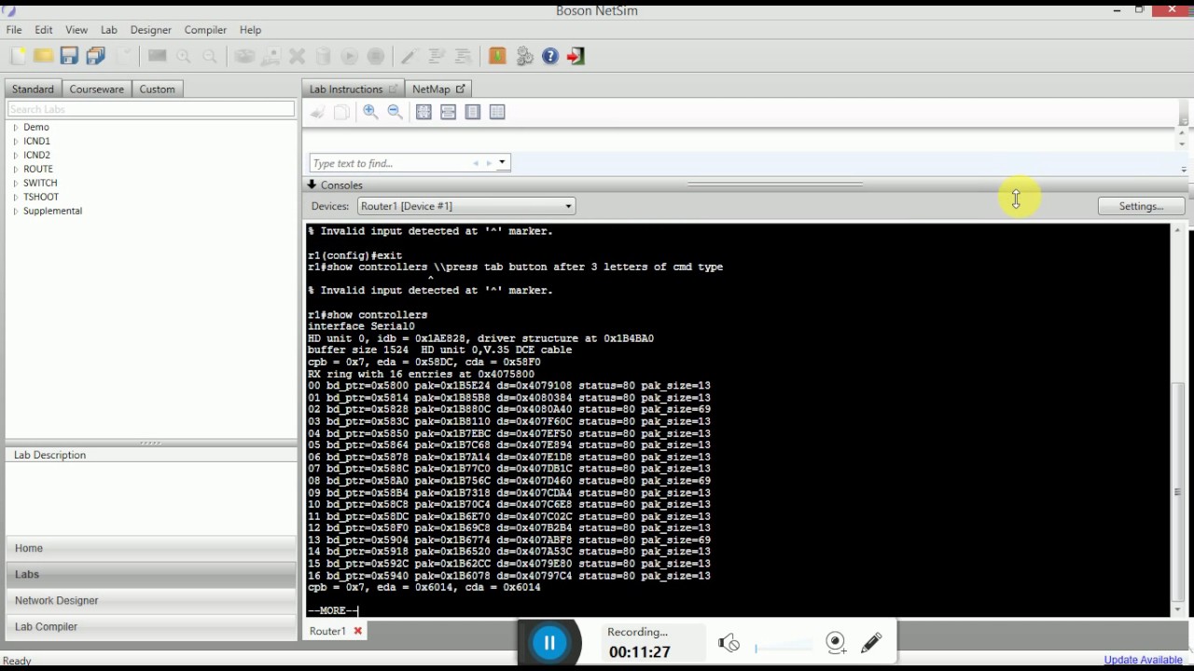
Task: Open the Devices Router1 dropdown
Action: 465,206
